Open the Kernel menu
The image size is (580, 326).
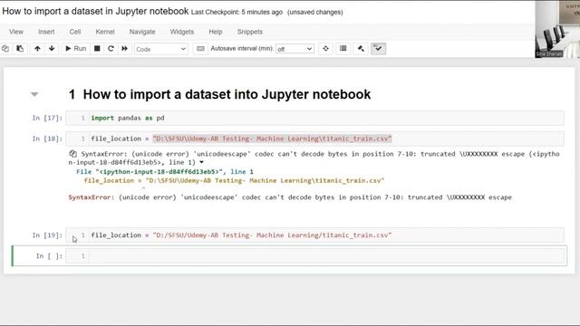pyautogui.click(x=105, y=32)
